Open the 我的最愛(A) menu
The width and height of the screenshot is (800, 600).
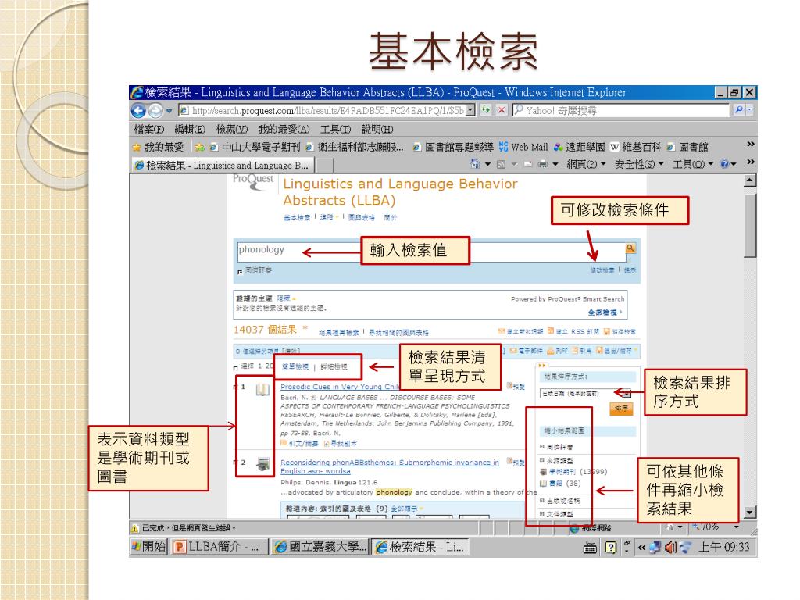tap(284, 129)
